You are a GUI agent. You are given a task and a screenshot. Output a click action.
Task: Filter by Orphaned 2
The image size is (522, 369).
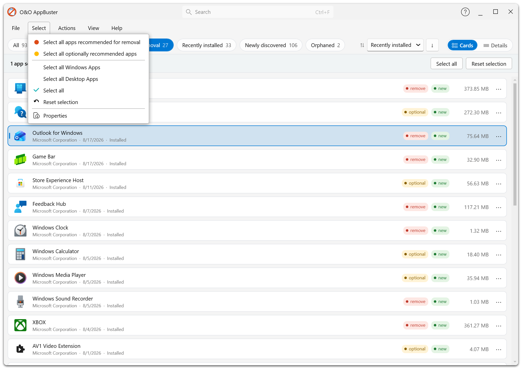tap(325, 45)
